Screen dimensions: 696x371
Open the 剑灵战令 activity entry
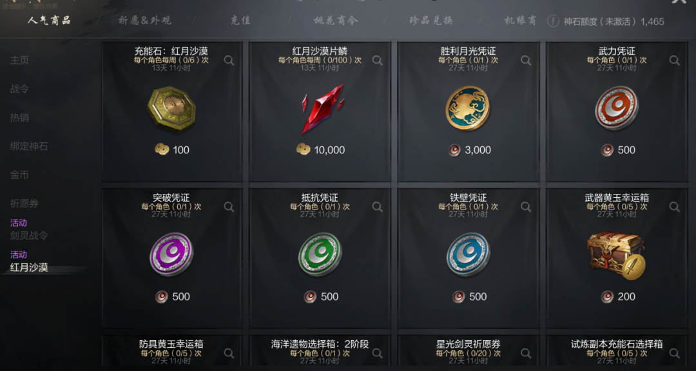pos(29,236)
